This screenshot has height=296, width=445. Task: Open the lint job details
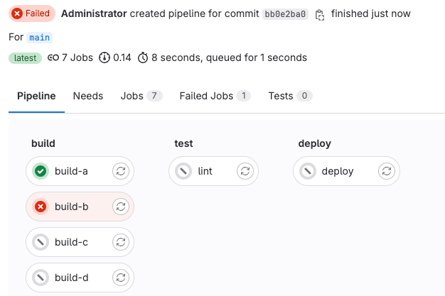tap(205, 171)
